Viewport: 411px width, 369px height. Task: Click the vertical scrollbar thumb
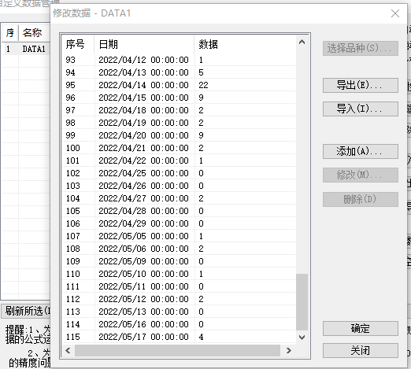(x=302, y=302)
